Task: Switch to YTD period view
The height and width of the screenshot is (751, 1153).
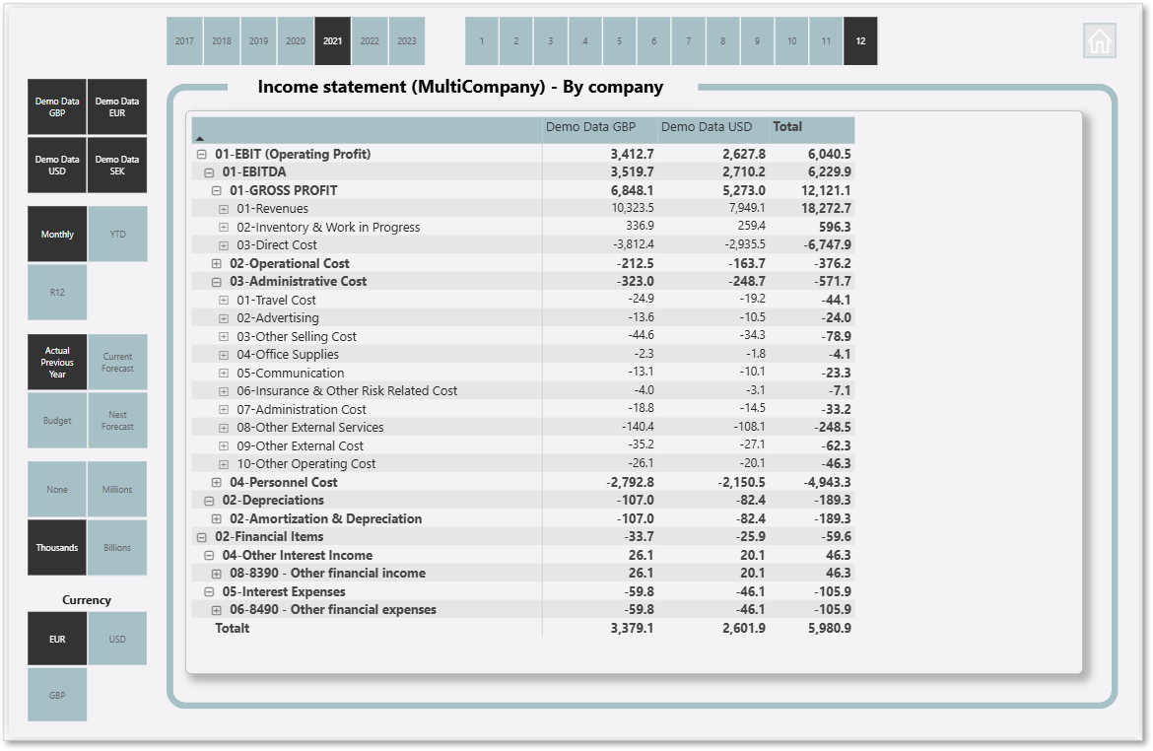Action: pyautogui.click(x=117, y=234)
